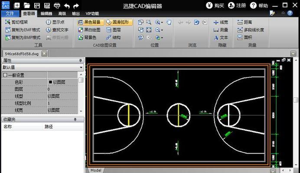The image size is (300, 173).
Task: Click the save-as double disk icon
Action: [x=47, y=6]
